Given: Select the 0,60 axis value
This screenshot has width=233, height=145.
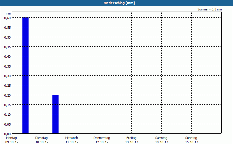Looking at the screenshot, I should pyautogui.click(x=8, y=18).
